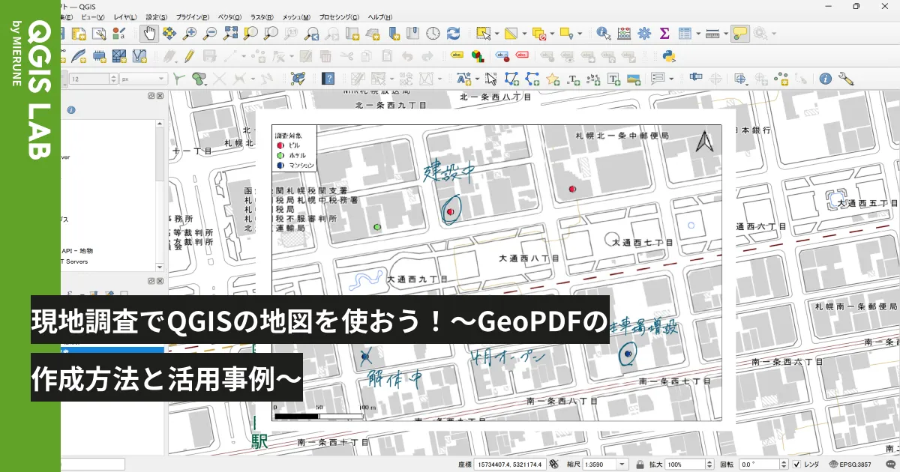Toggle the レンダ rendering checkbox
900x472 pixels.
click(797, 464)
